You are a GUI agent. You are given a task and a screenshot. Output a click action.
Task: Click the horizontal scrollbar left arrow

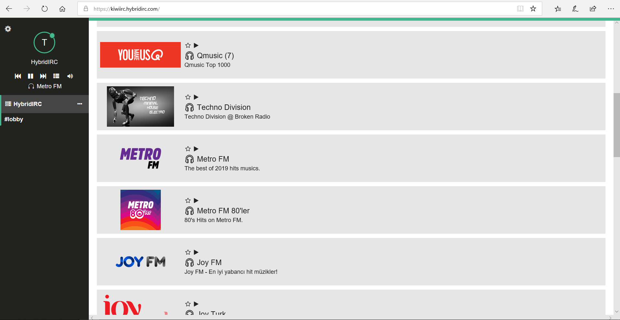[x=92, y=318]
